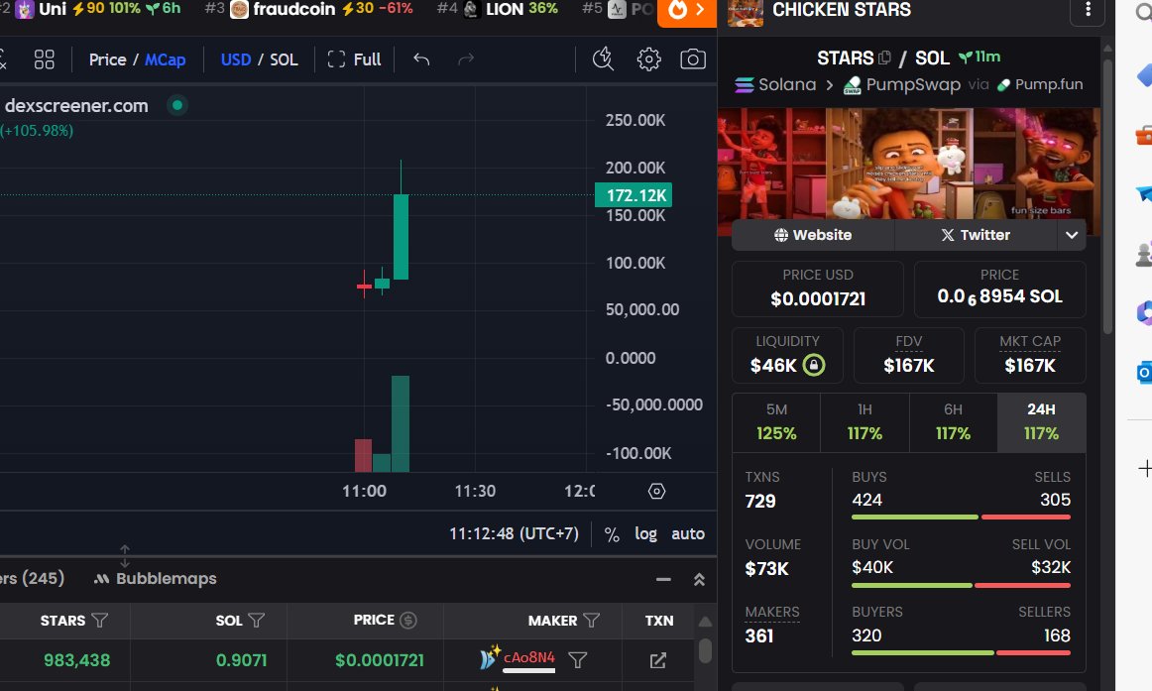1152x691 pixels.
Task: Expand transactions panel double chevron
Action: point(700,579)
